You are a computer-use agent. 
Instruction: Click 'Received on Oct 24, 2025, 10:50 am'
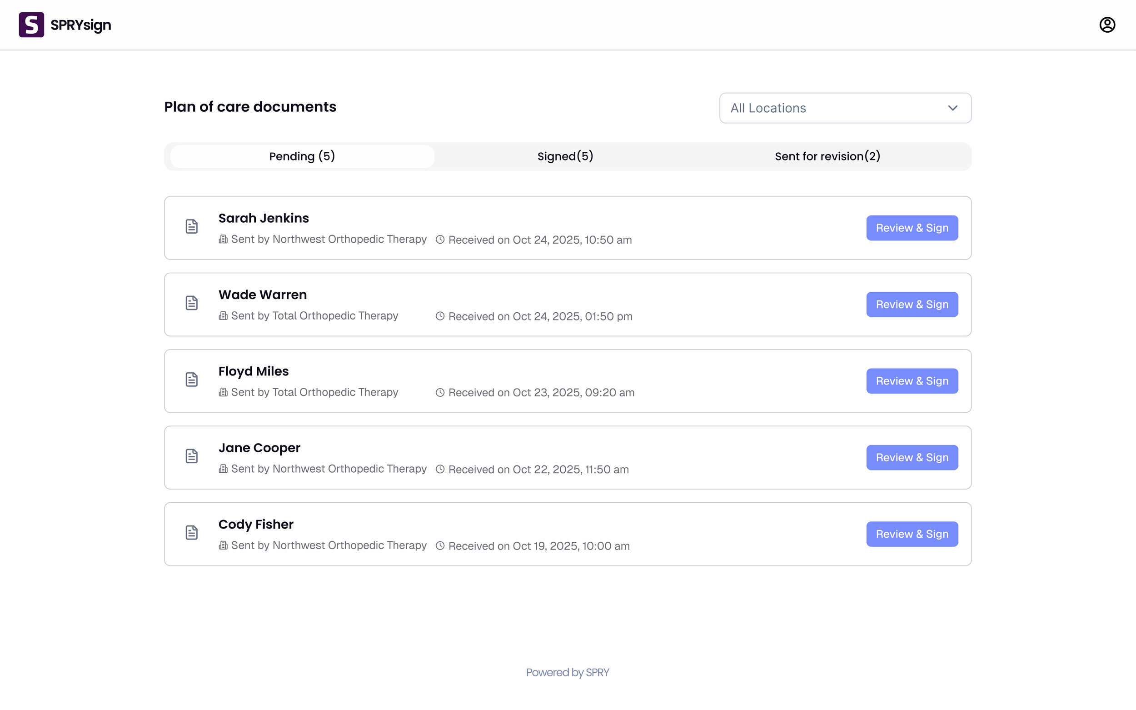(x=540, y=240)
